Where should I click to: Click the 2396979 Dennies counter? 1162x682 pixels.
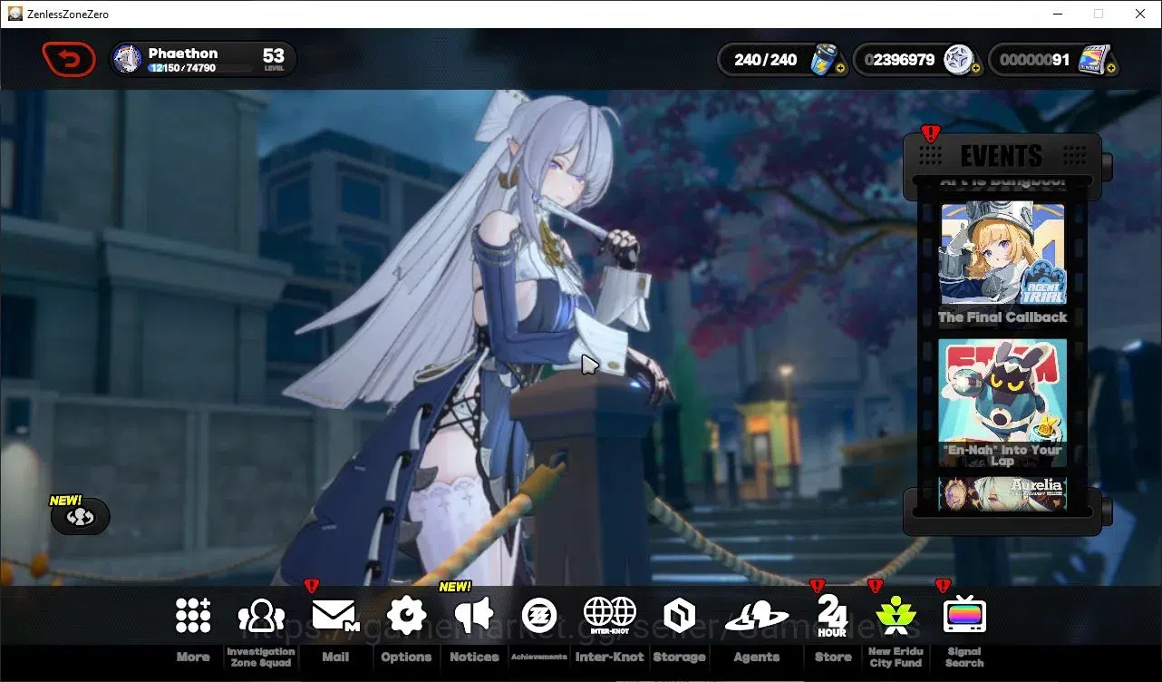pyautogui.click(x=899, y=60)
